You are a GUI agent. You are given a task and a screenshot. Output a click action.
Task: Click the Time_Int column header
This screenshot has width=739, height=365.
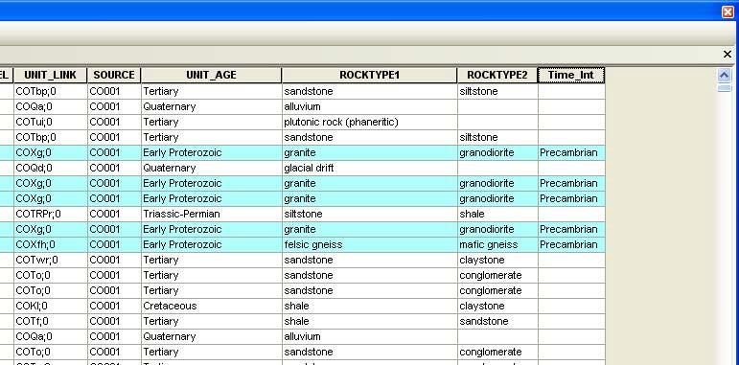click(x=571, y=75)
